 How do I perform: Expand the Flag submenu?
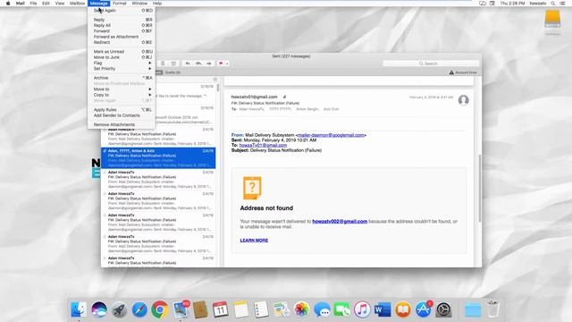[x=122, y=63]
